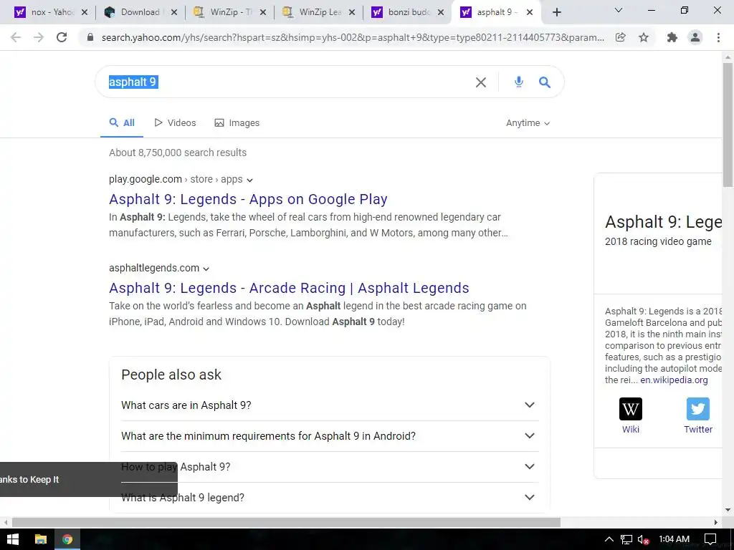Viewport: 734px width, 550px height.
Task: Open the Chrome profile avatar
Action: pyautogui.click(x=695, y=37)
